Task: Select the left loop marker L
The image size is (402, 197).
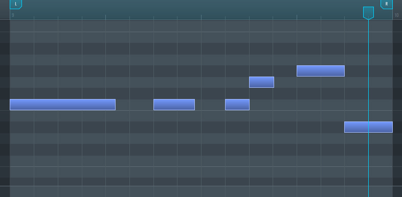Action: click(16, 4)
